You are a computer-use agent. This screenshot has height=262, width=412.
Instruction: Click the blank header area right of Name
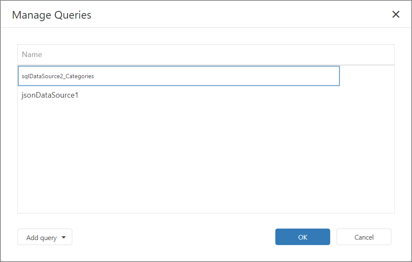pos(220,55)
